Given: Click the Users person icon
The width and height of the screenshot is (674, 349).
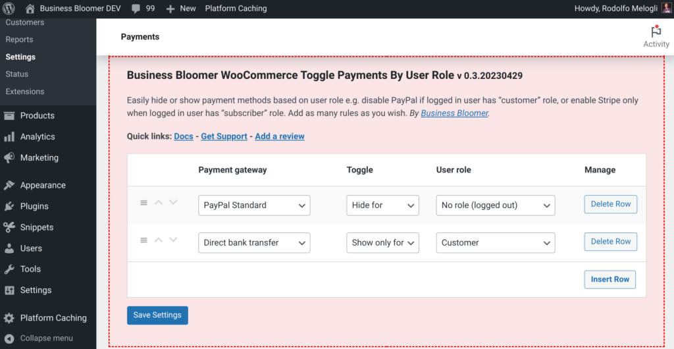Looking at the screenshot, I should tap(9, 248).
